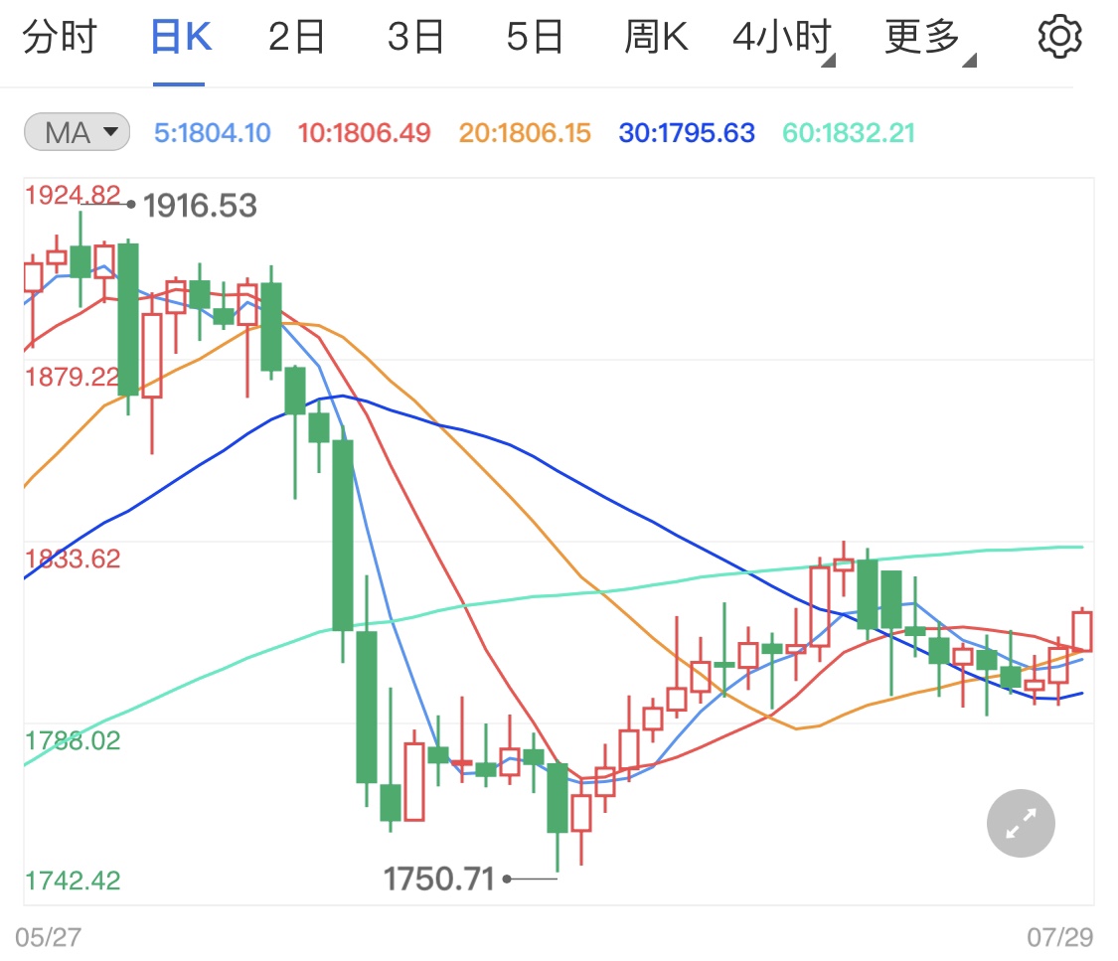Expand the 4小时 timeframe options
This screenshot has height=961, width=1118.
(784, 36)
